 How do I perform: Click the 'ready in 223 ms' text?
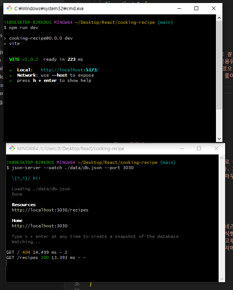pyautogui.click(x=63, y=59)
